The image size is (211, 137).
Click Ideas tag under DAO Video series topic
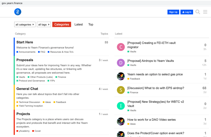click(131, 124)
